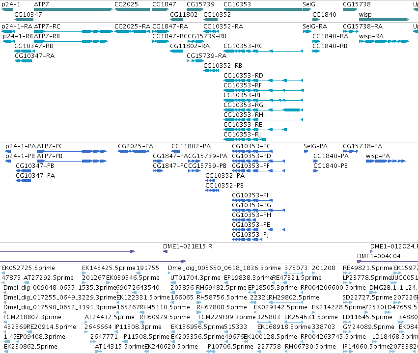Image resolution: width=418 pixels, height=354 pixels.
Task: Select transcript CG1847-RA
Action: 170,27
